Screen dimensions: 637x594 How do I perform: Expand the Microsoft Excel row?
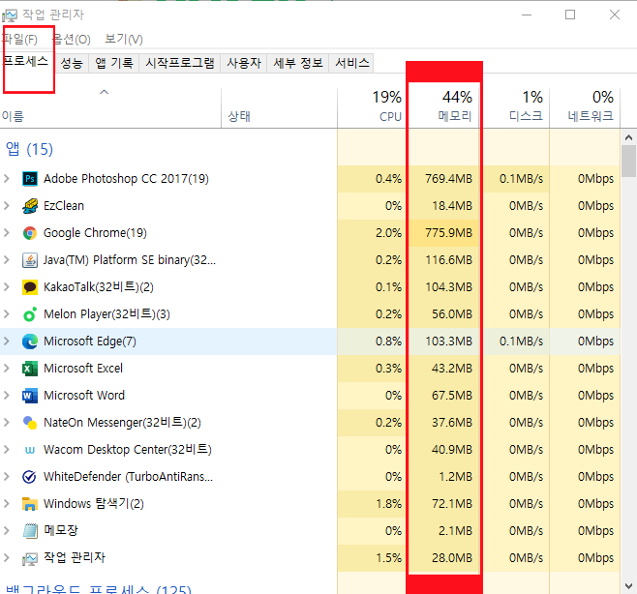pos(7,369)
